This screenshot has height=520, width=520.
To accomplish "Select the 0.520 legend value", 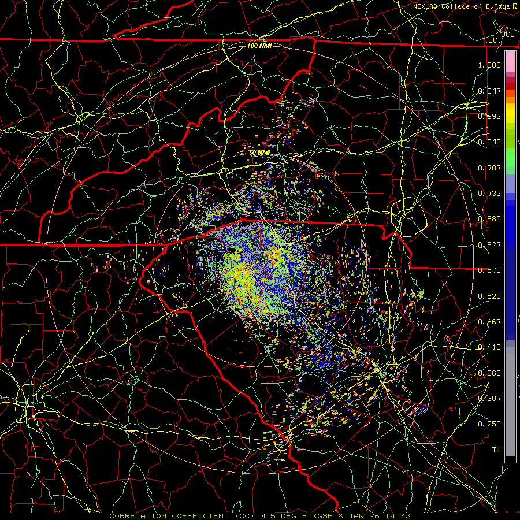I will pyautogui.click(x=489, y=296).
